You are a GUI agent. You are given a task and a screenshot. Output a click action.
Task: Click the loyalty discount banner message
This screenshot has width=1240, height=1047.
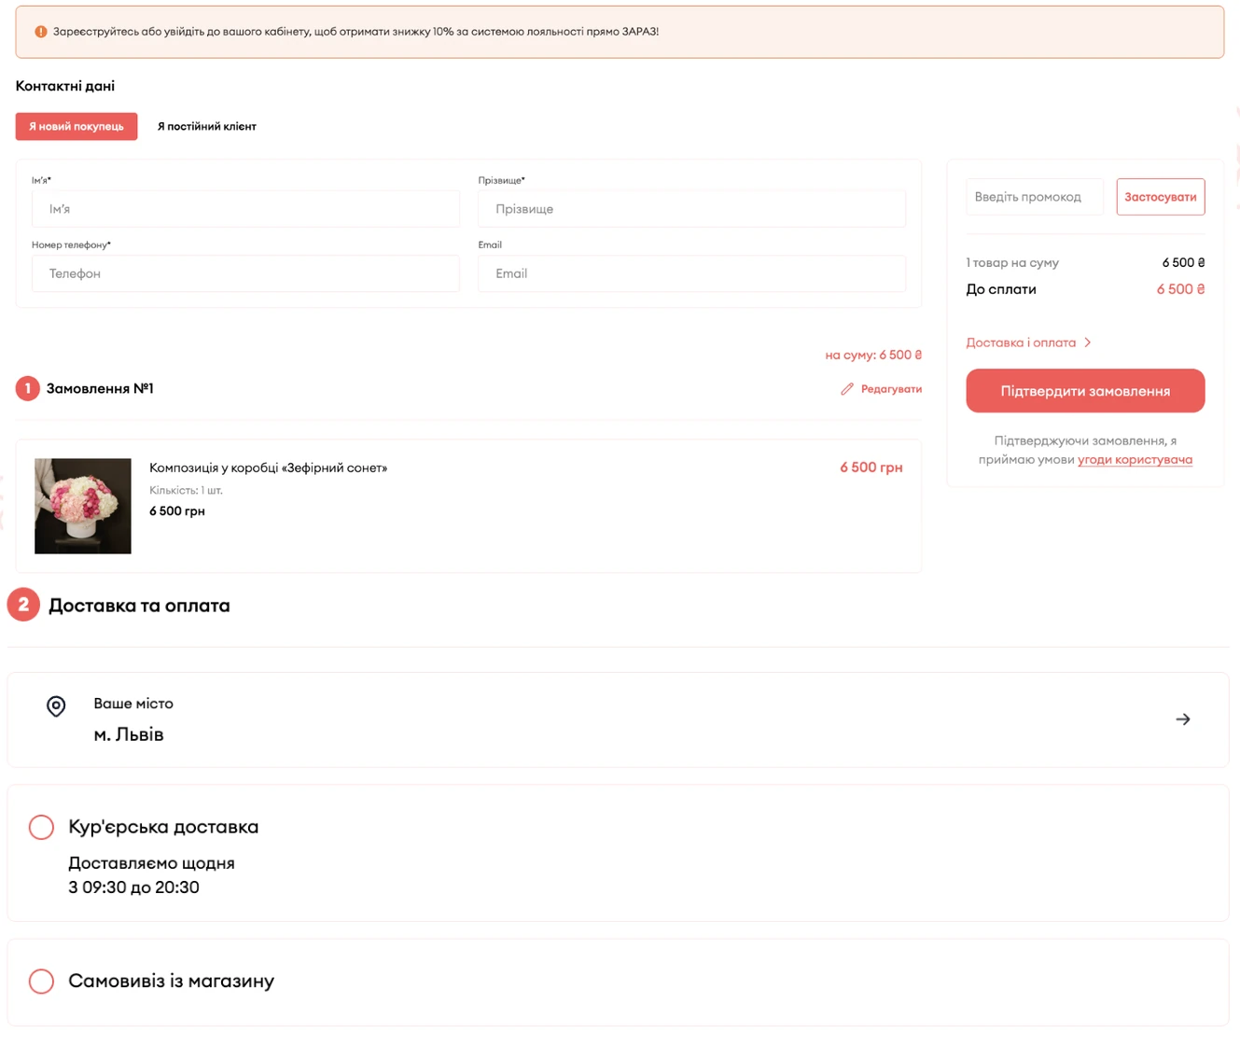[x=355, y=32]
